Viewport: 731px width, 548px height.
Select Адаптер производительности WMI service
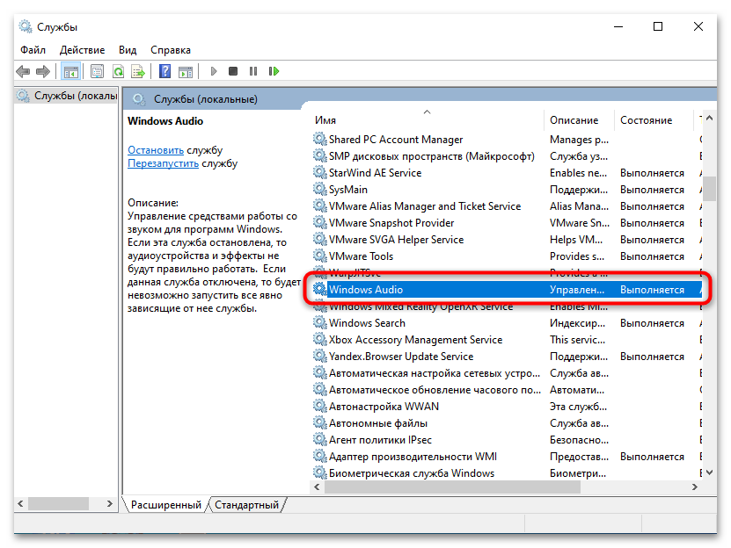(507, 457)
